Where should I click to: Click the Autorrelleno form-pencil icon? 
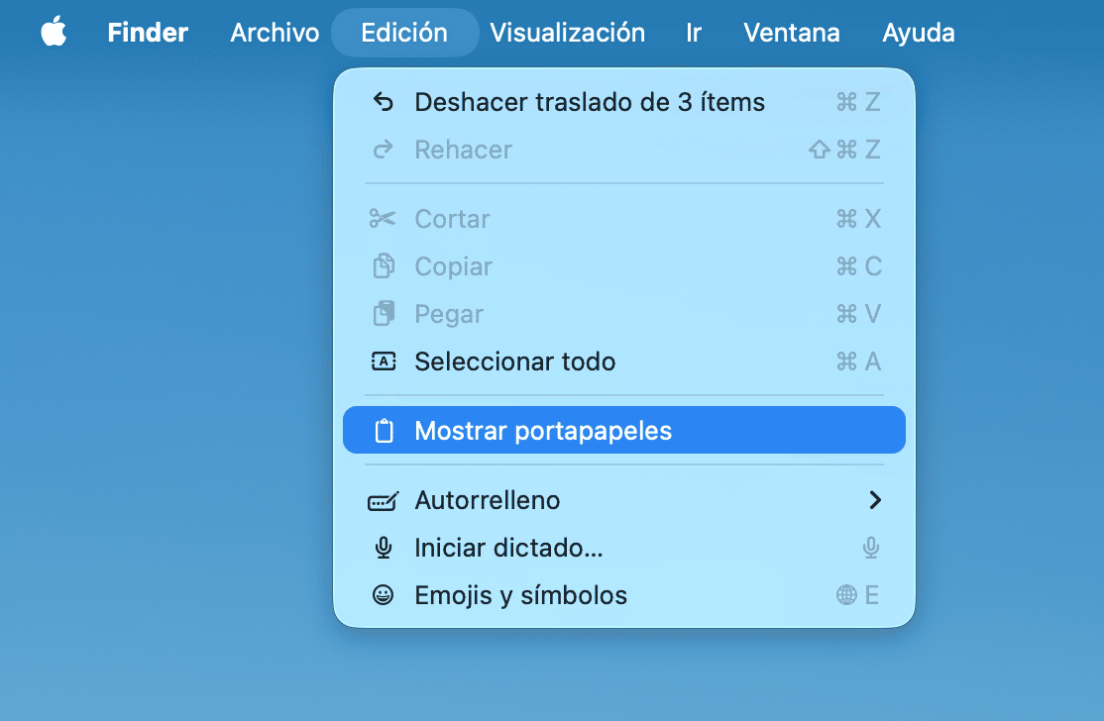click(383, 501)
